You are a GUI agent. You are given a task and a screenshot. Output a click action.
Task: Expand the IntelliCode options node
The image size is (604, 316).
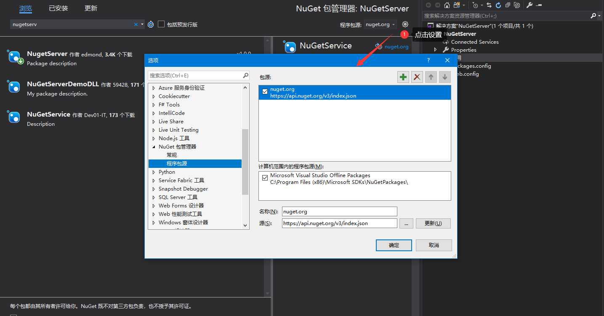(x=154, y=113)
